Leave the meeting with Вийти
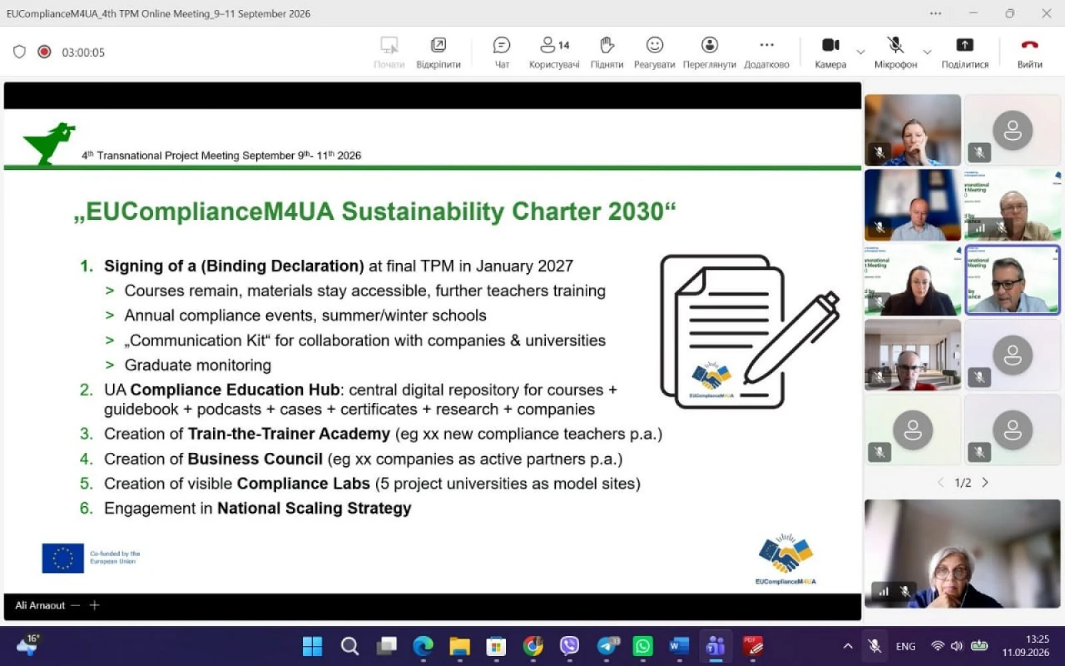This screenshot has width=1065, height=666. (1029, 52)
